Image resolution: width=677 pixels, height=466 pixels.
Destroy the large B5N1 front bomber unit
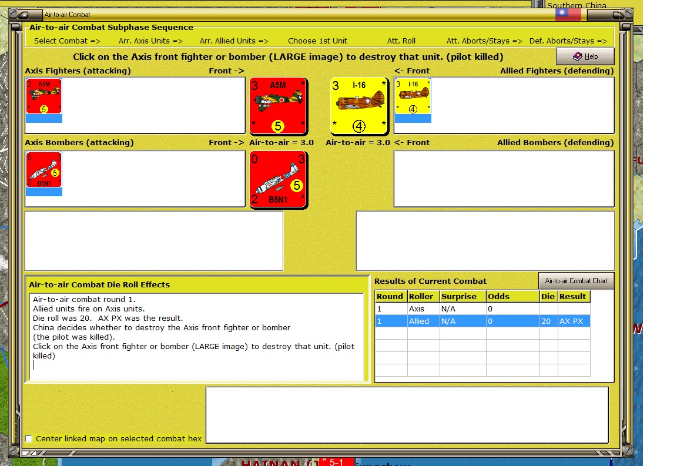coord(279,180)
